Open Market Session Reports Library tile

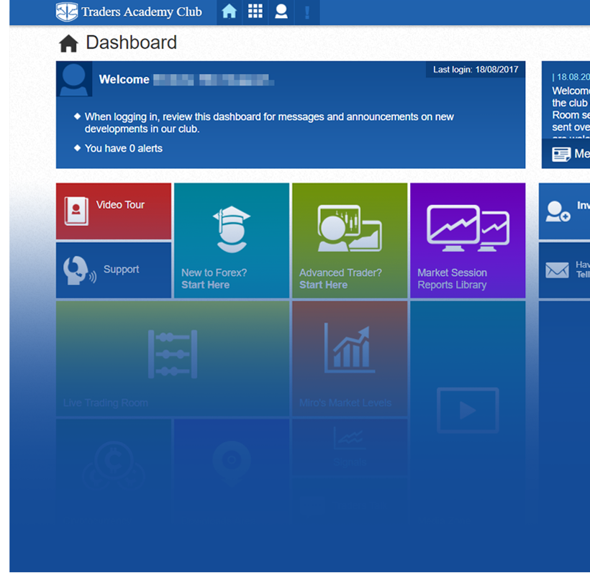coord(468,240)
